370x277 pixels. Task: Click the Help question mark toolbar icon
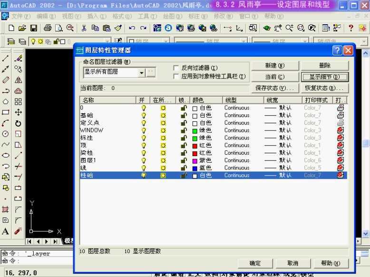coord(351,28)
